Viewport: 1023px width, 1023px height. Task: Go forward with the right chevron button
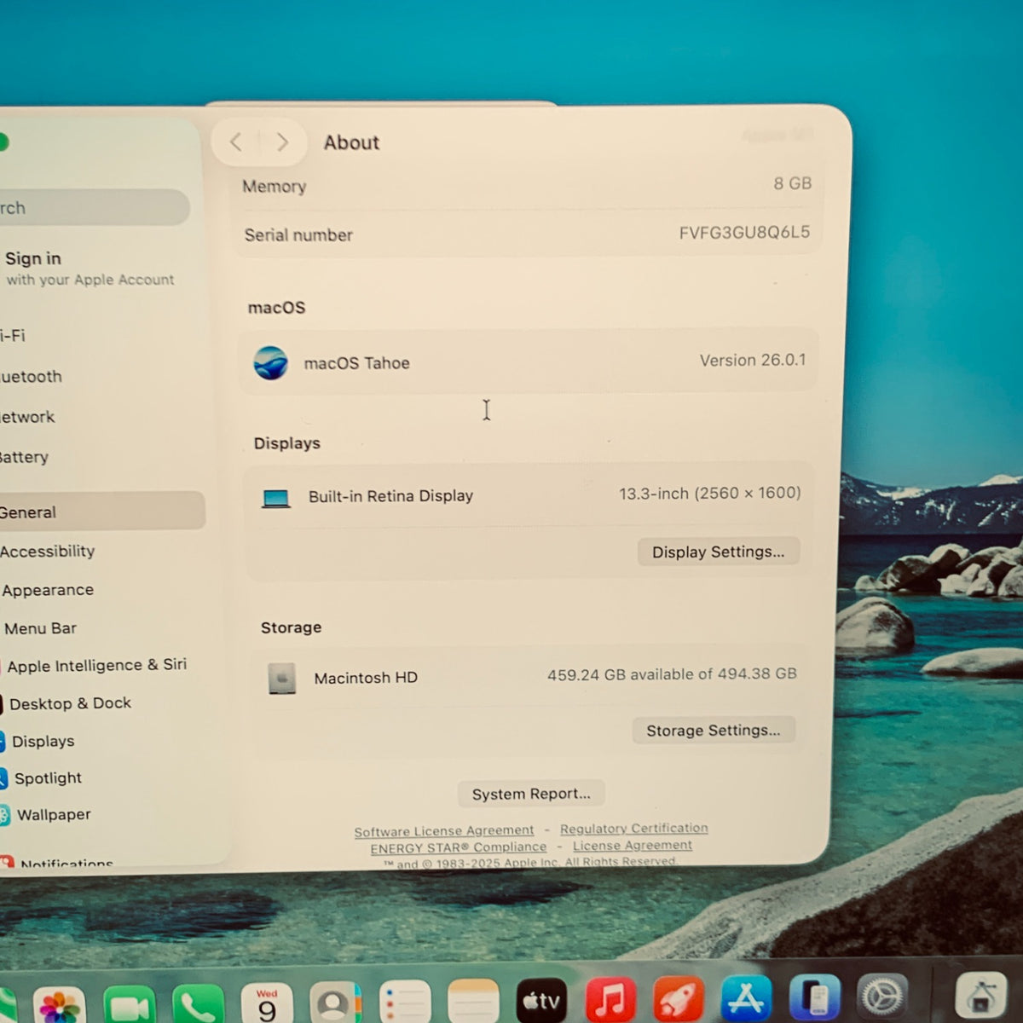click(x=282, y=142)
